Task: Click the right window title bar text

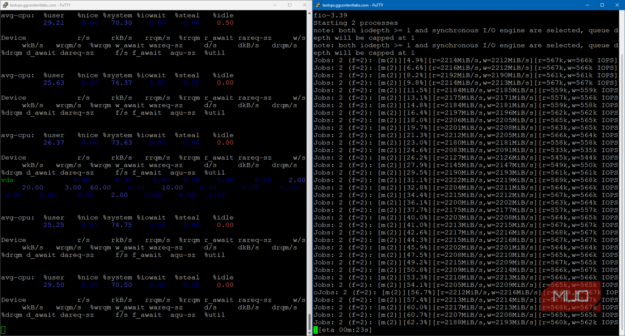Action: click(353, 5)
